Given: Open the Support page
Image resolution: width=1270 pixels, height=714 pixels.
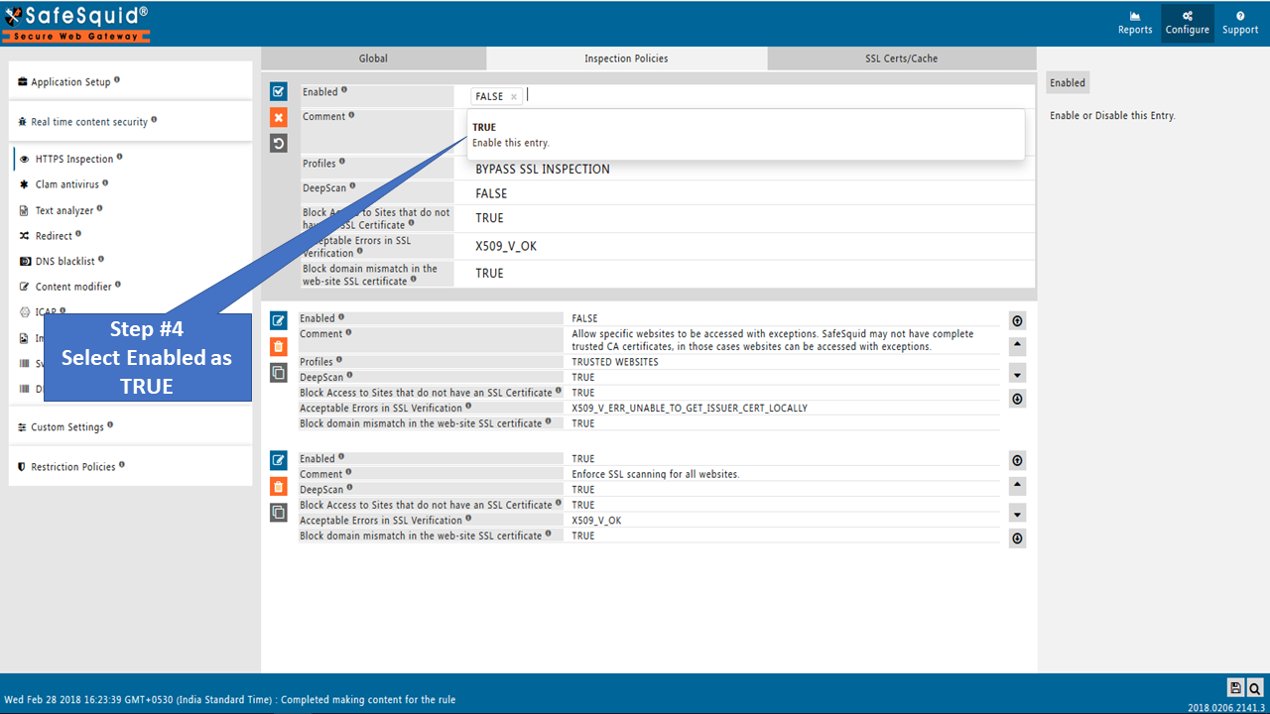Looking at the screenshot, I should tap(1240, 23).
